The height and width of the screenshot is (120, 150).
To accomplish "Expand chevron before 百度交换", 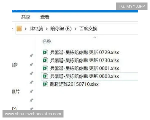I will click(75, 29).
